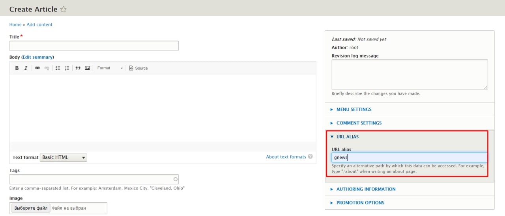Toggle italic formatting in editor toolbar

click(x=26, y=68)
